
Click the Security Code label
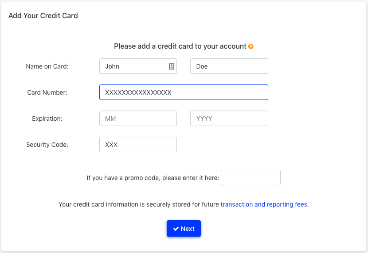(x=47, y=145)
